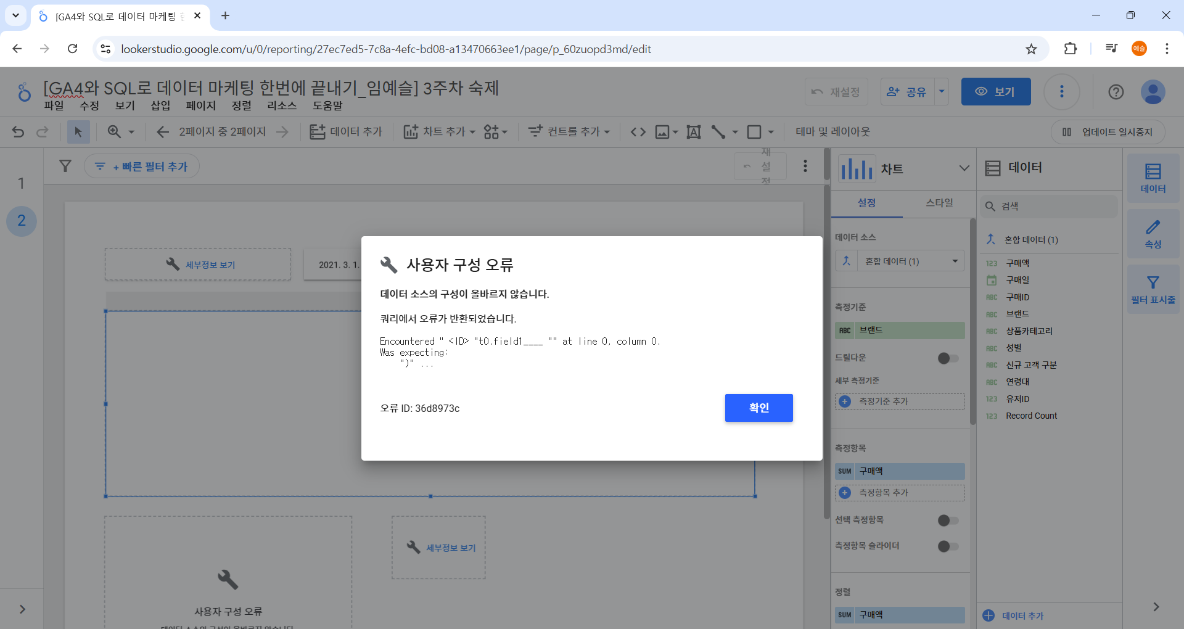The width and height of the screenshot is (1184, 629).
Task: Click the undo arrow icon
Action: [x=18, y=131]
